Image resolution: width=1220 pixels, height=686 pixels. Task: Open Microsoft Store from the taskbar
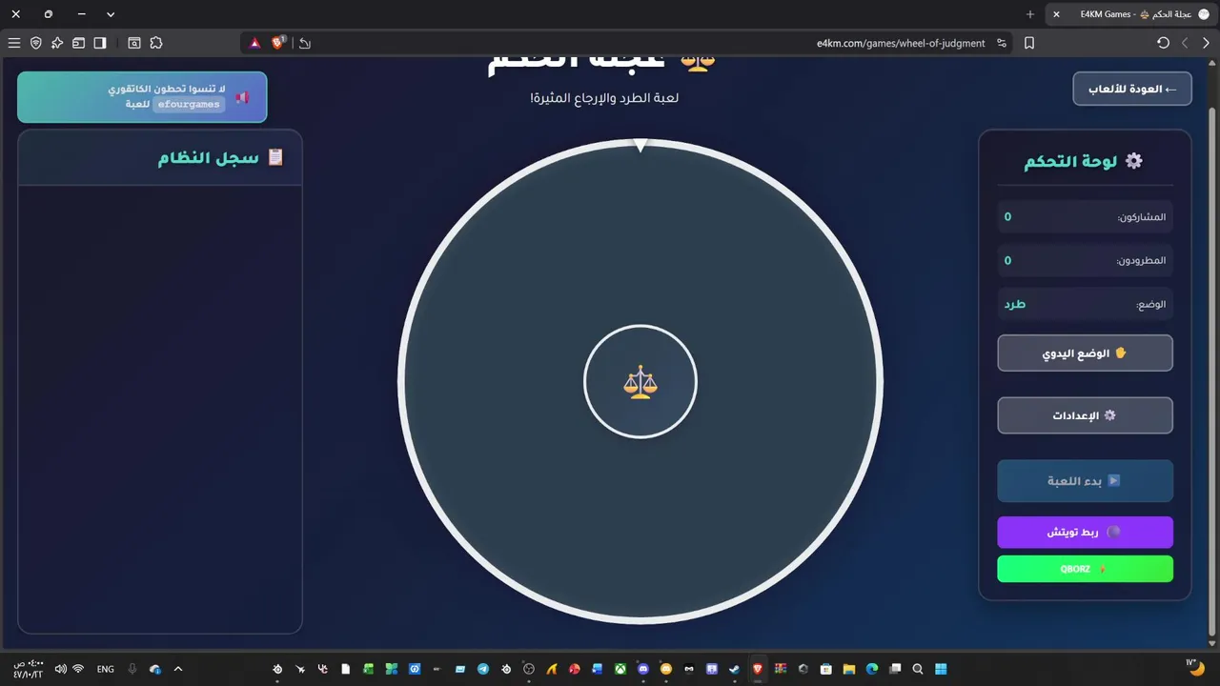(x=826, y=669)
